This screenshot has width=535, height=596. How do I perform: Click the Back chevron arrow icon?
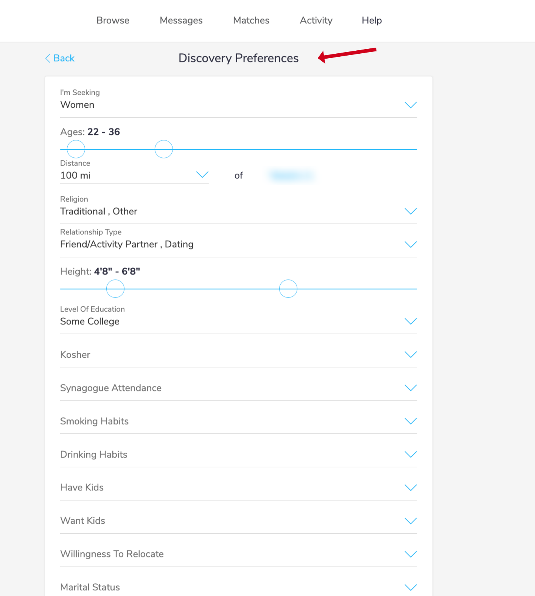pos(48,58)
